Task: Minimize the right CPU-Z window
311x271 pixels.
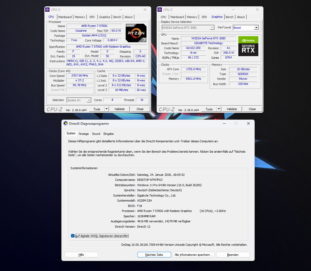Action: click(233, 10)
